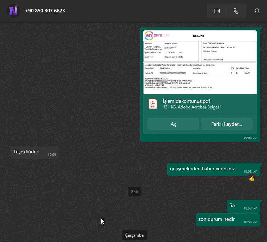Viewport: 267px width, 242px height.
Task: Click the '131 KB, Adobe Acrobat Belgesi' text
Action: pyautogui.click(x=192, y=107)
